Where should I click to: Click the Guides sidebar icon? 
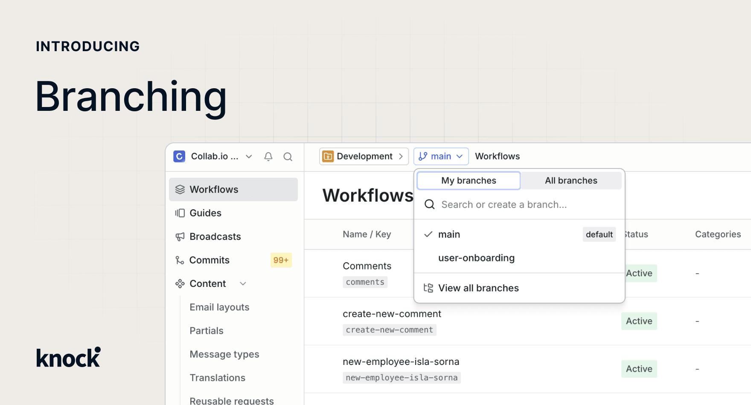(x=180, y=213)
